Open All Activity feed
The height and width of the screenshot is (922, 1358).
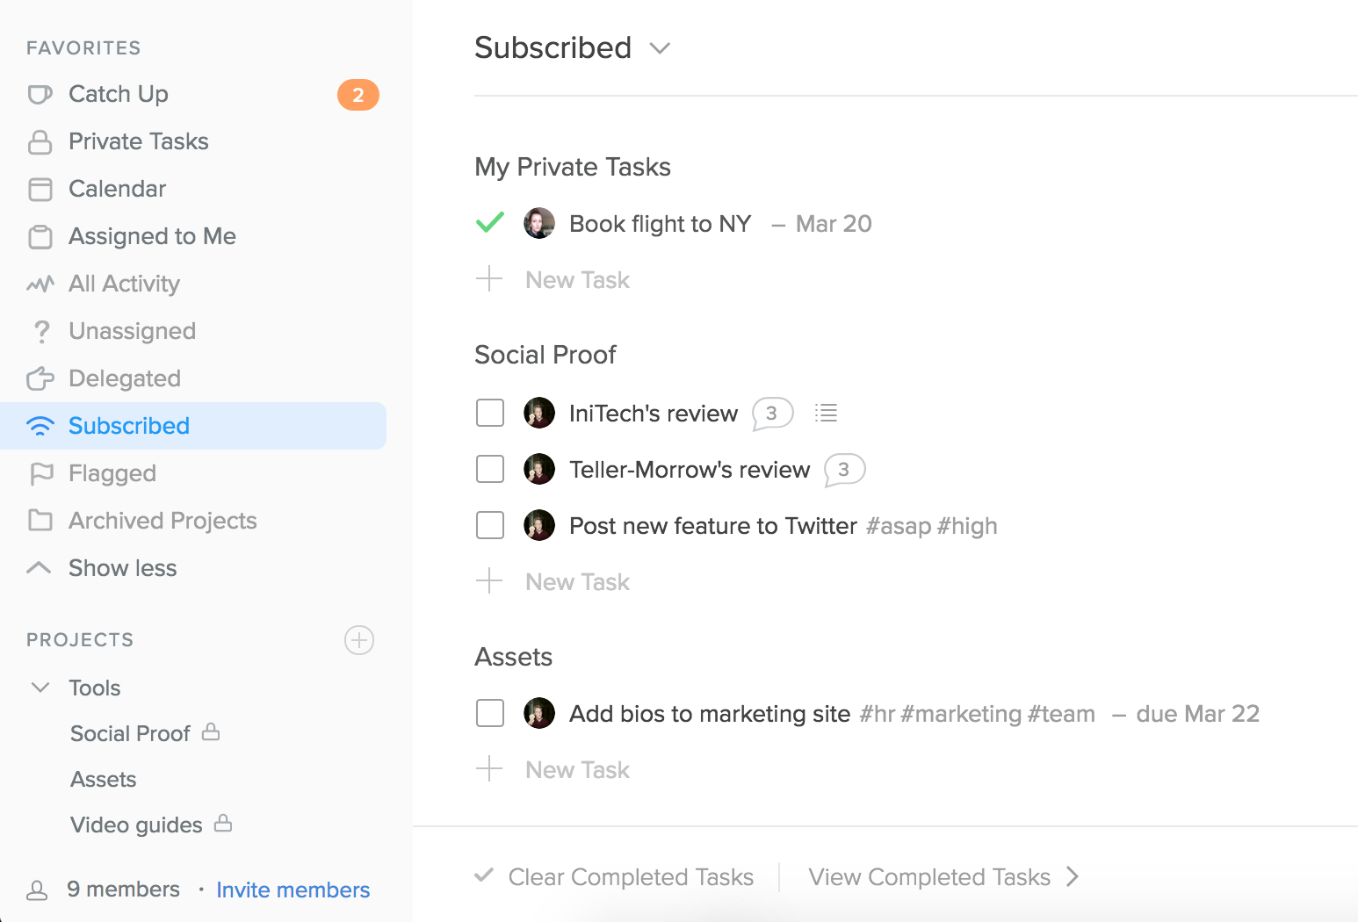coord(125,284)
